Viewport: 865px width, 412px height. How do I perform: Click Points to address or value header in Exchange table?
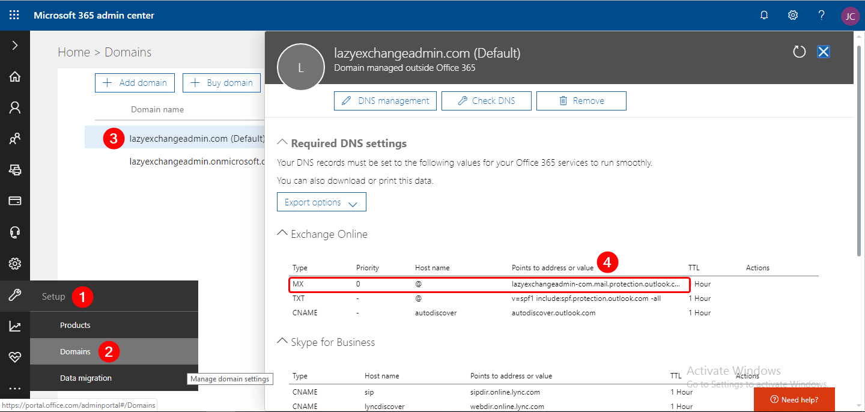click(x=553, y=268)
